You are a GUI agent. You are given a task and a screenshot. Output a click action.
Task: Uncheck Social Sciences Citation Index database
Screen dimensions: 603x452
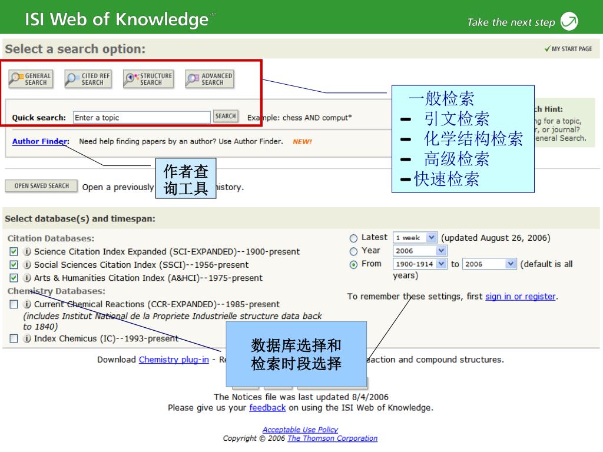click(x=14, y=265)
